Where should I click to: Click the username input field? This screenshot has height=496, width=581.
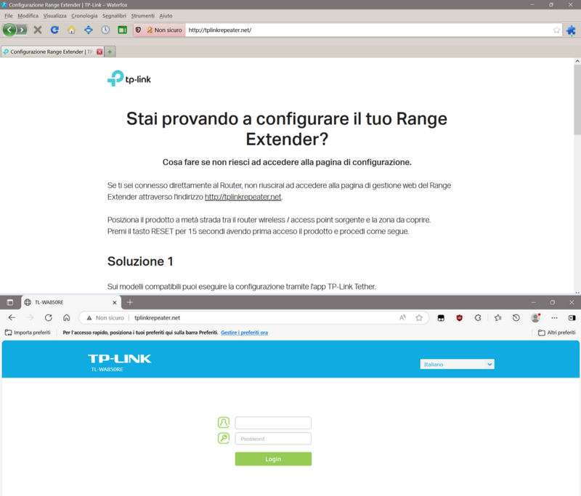click(273, 423)
